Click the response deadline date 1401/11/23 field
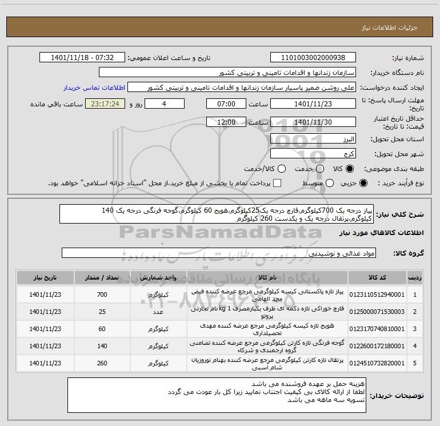Image resolution: width=440 pixels, height=426 pixels. point(313,103)
